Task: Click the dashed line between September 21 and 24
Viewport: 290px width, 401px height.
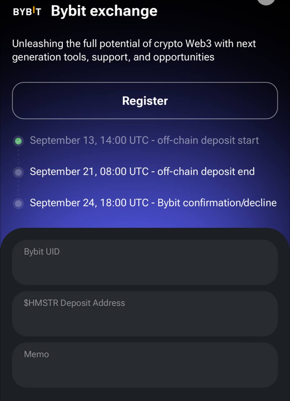Action: click(18, 188)
